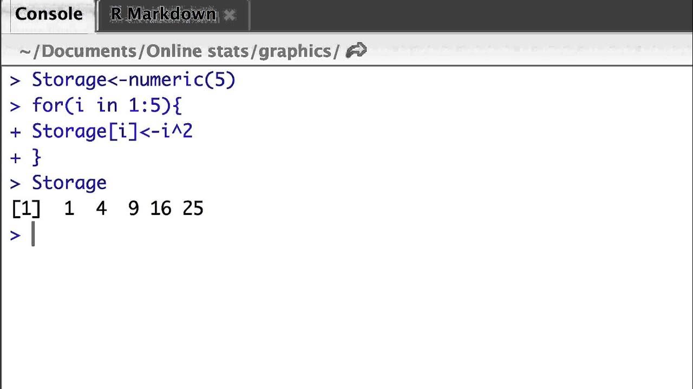Click the Storage[i]<-i^2 line
693x389 pixels.
click(112, 131)
